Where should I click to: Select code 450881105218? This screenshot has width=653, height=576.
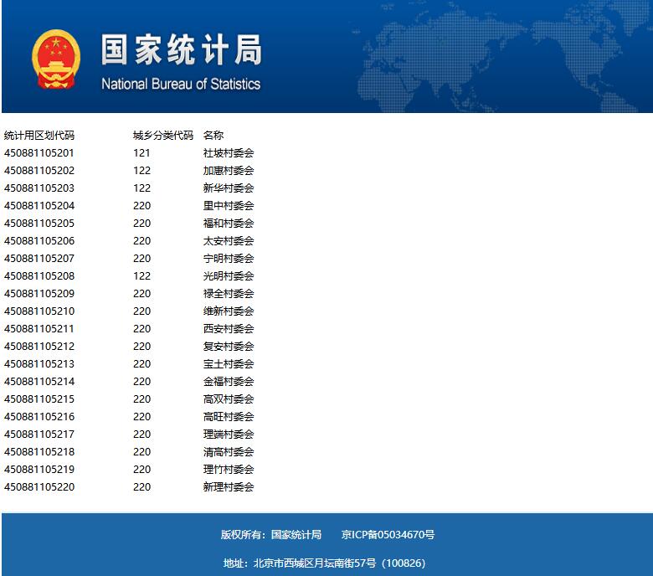pyautogui.click(x=39, y=451)
